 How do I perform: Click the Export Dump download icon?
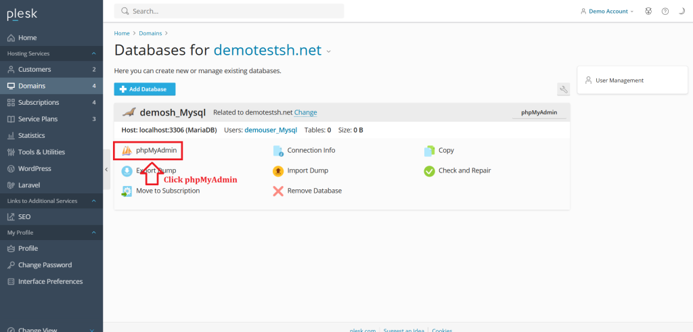pos(127,171)
